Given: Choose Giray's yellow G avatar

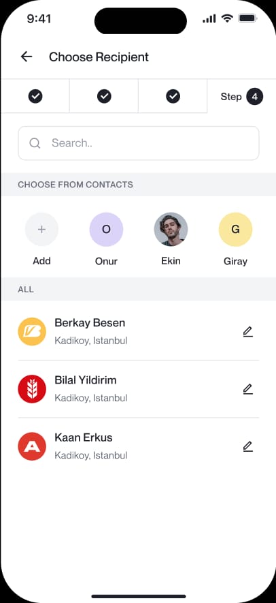Looking at the screenshot, I should pyautogui.click(x=235, y=230).
